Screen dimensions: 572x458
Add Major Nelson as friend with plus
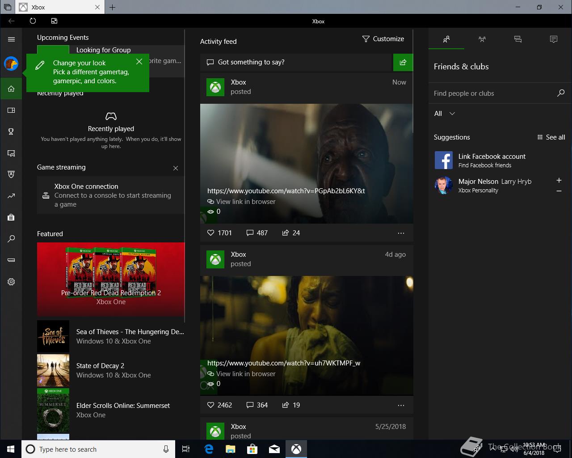pos(559,180)
